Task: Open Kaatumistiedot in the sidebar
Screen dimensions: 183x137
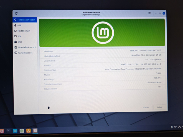Action: pyautogui.click(x=26, y=53)
